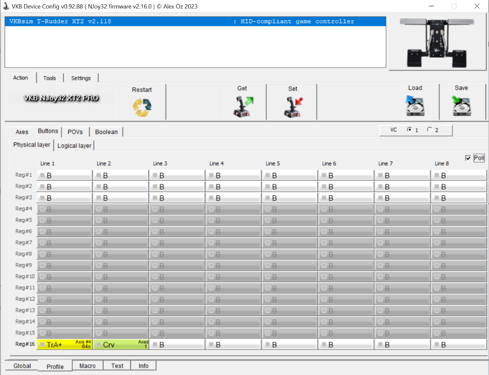Close the VKB Device Config window
This screenshot has width=489, height=375.
477,6
